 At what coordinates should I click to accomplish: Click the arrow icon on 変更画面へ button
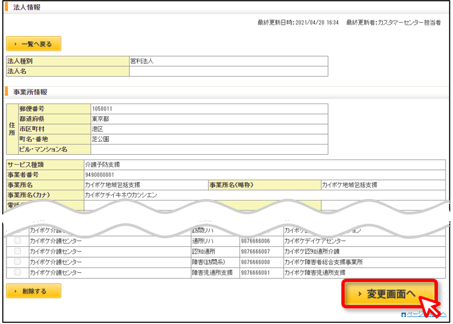[x=360, y=294]
